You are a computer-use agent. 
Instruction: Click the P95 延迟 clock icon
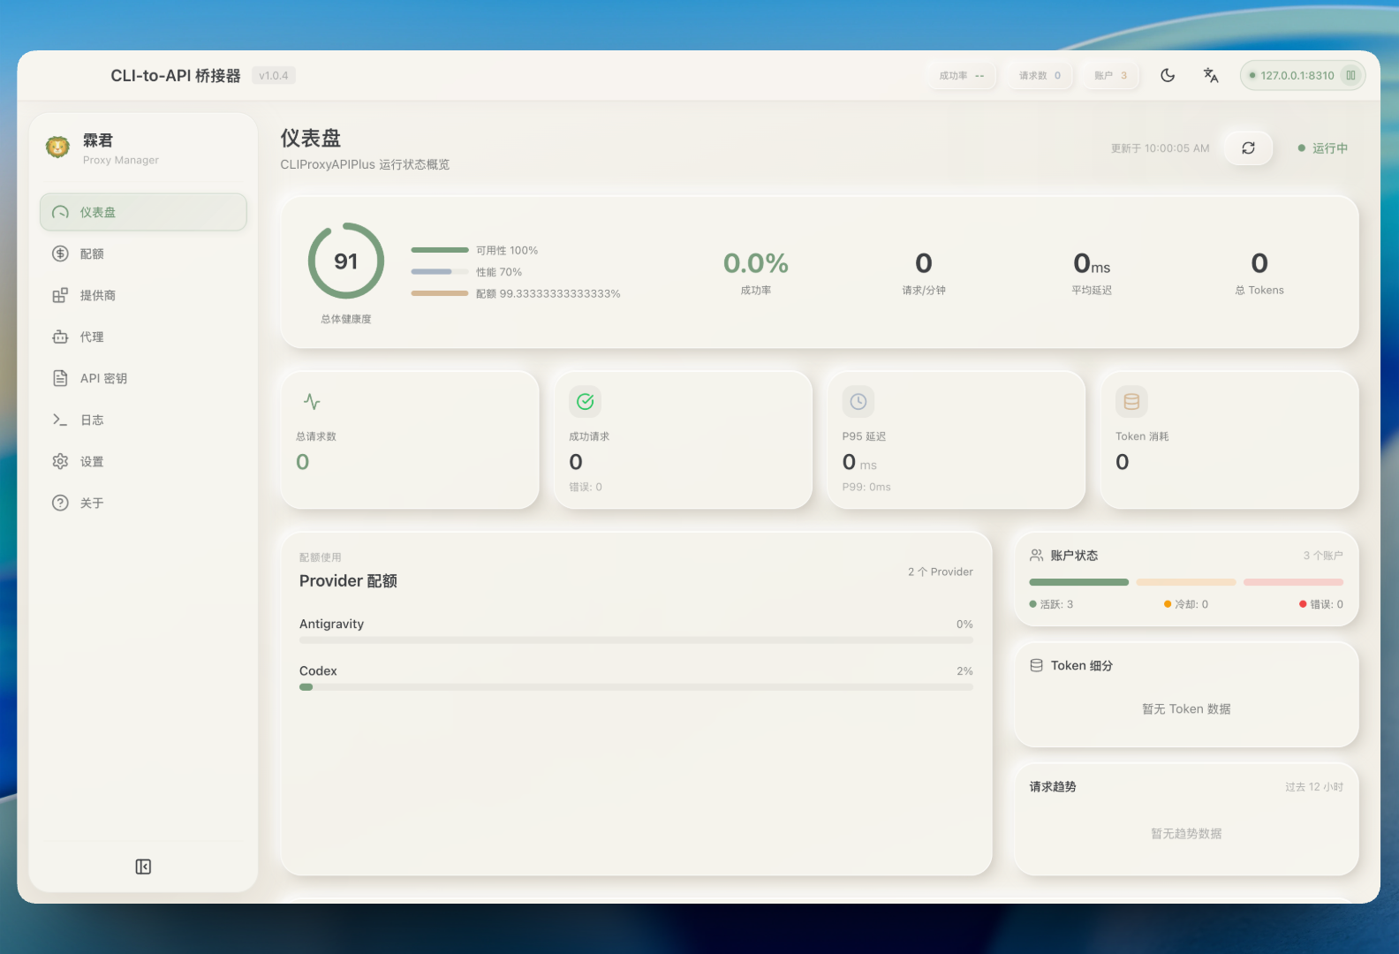coord(858,402)
